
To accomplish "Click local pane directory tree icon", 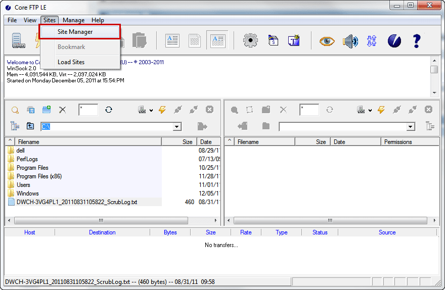I will (15, 126).
